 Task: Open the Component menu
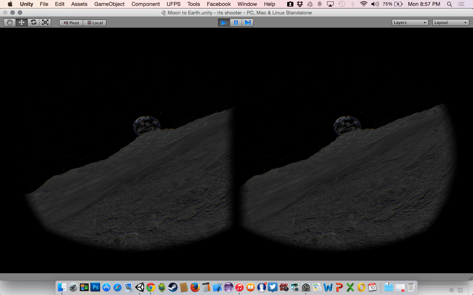(145, 4)
